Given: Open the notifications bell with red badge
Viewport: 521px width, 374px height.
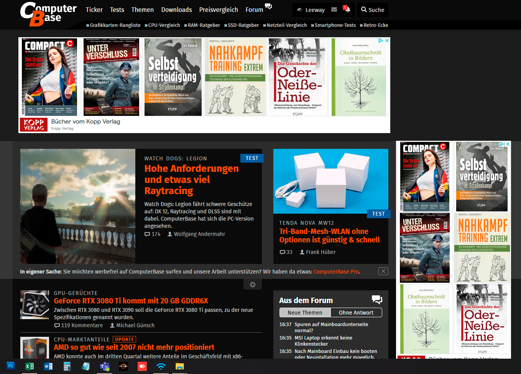Looking at the screenshot, I should click(x=347, y=9).
